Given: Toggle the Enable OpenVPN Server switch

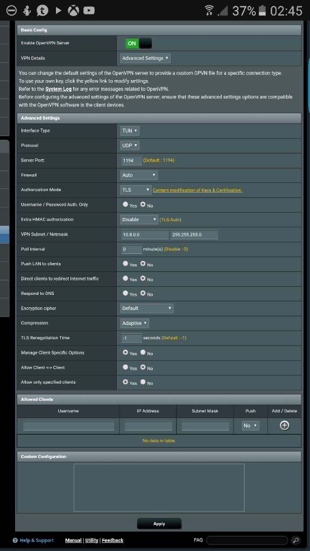Looking at the screenshot, I should point(138,43).
